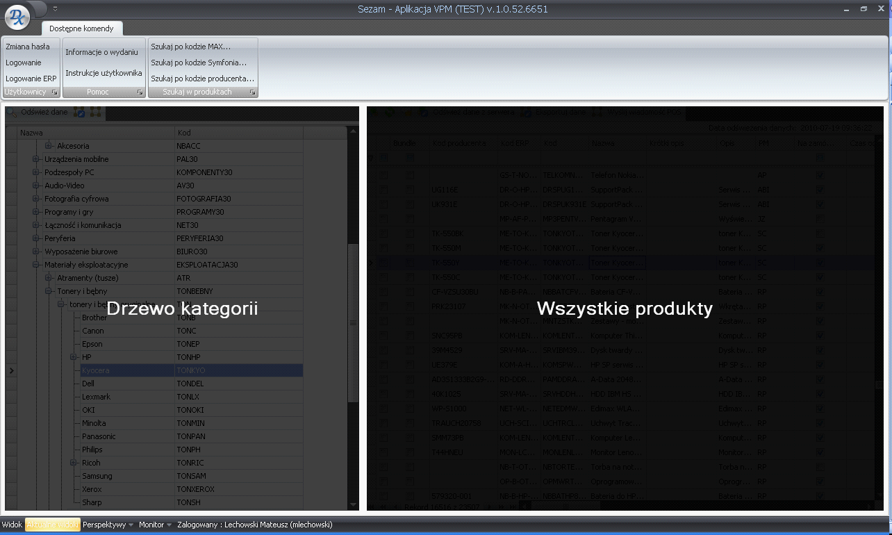Open Monitor dropdown in status bar
Viewport: 892px width, 535px height.
tap(156, 525)
